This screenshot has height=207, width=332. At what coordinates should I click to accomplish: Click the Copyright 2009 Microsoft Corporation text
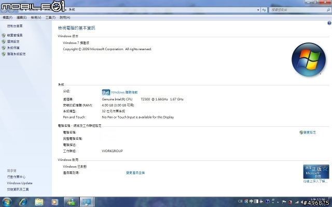(107, 49)
